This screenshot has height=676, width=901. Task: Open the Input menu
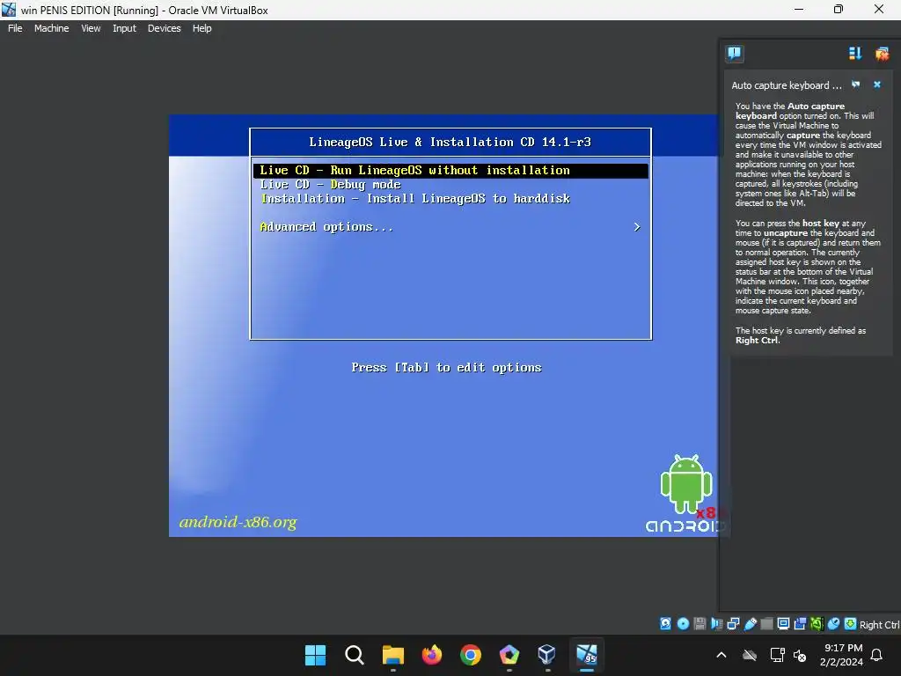124,28
